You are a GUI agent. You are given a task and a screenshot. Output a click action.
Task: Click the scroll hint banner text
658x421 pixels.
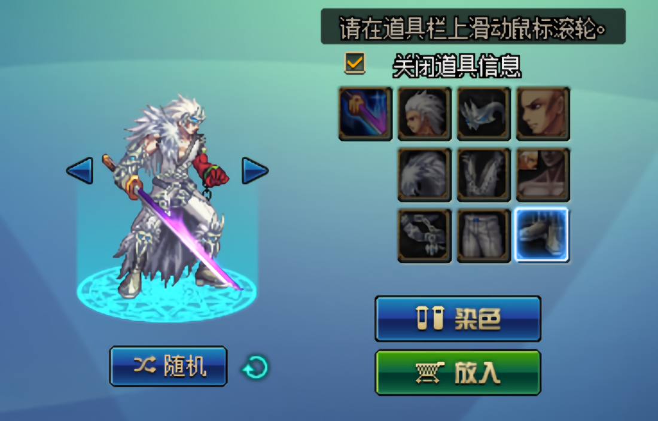(473, 28)
